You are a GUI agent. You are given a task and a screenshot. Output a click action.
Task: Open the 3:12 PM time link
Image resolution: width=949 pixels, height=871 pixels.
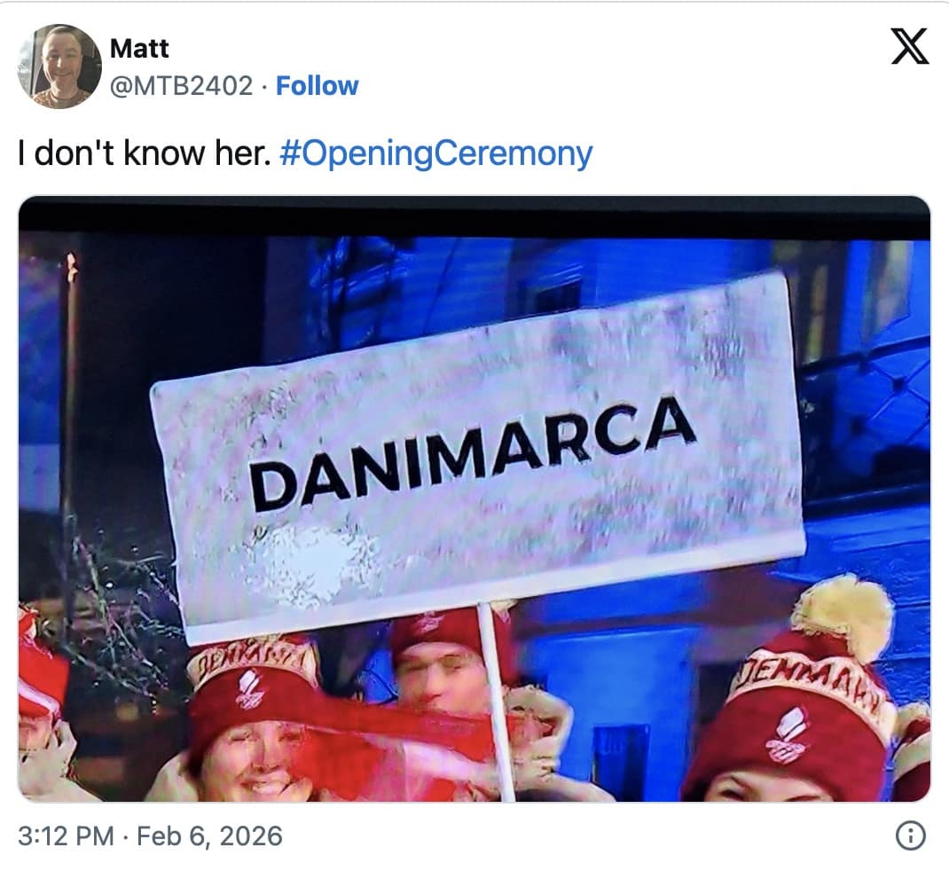click(x=66, y=836)
